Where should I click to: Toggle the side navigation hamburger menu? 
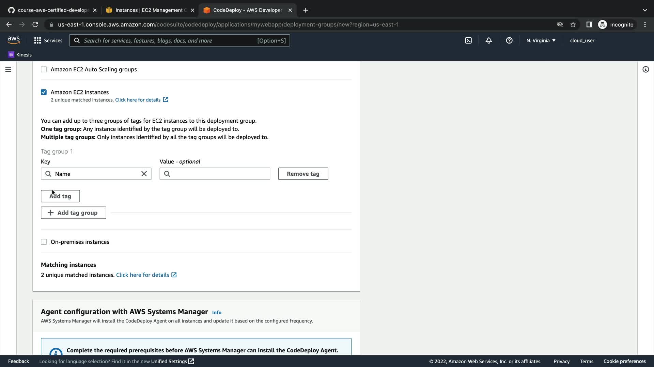8,69
